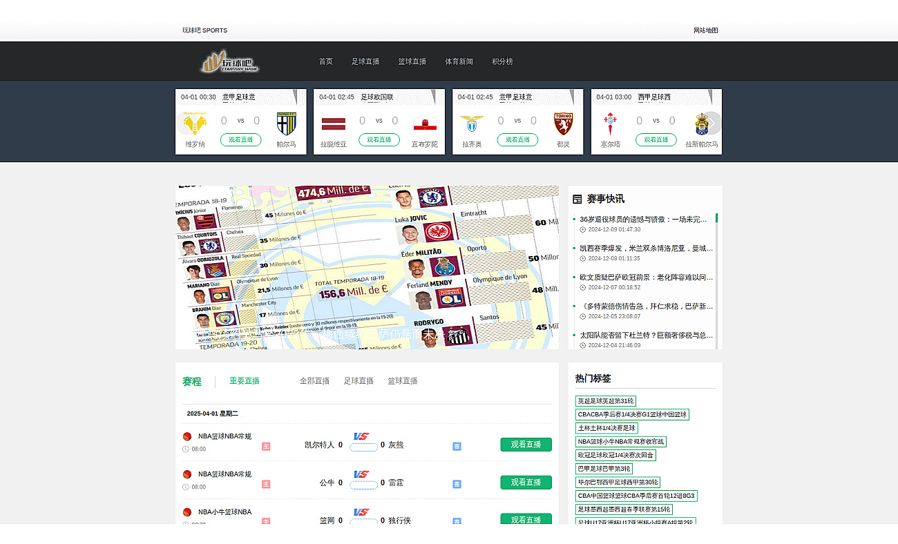Click the tag 巴甲足球巴甲第3轮
Screen dimensions: 898x544
[x=604, y=469]
